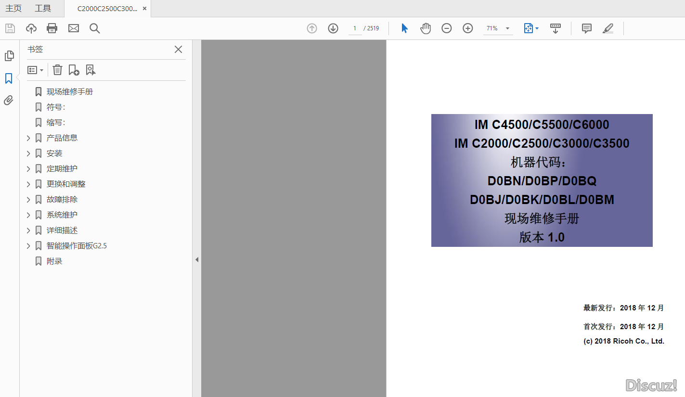Click the page number input field
This screenshot has width=685, height=397.
(x=355, y=28)
